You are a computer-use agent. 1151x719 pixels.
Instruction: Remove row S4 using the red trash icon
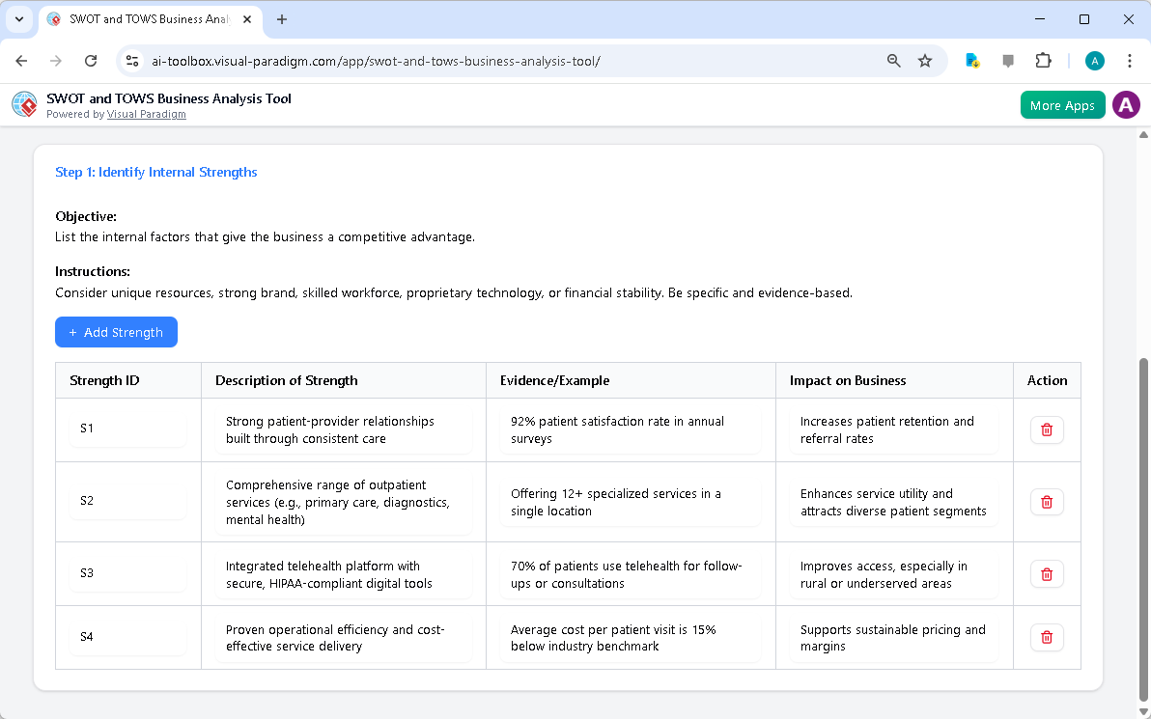[x=1046, y=636]
